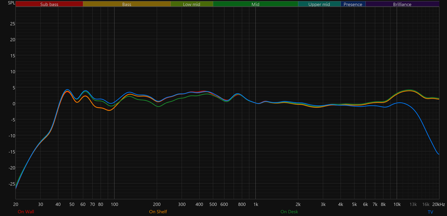Viewport: 447px width, 216px height.
Task: Click the -25 dB level label
Action: 12,184
